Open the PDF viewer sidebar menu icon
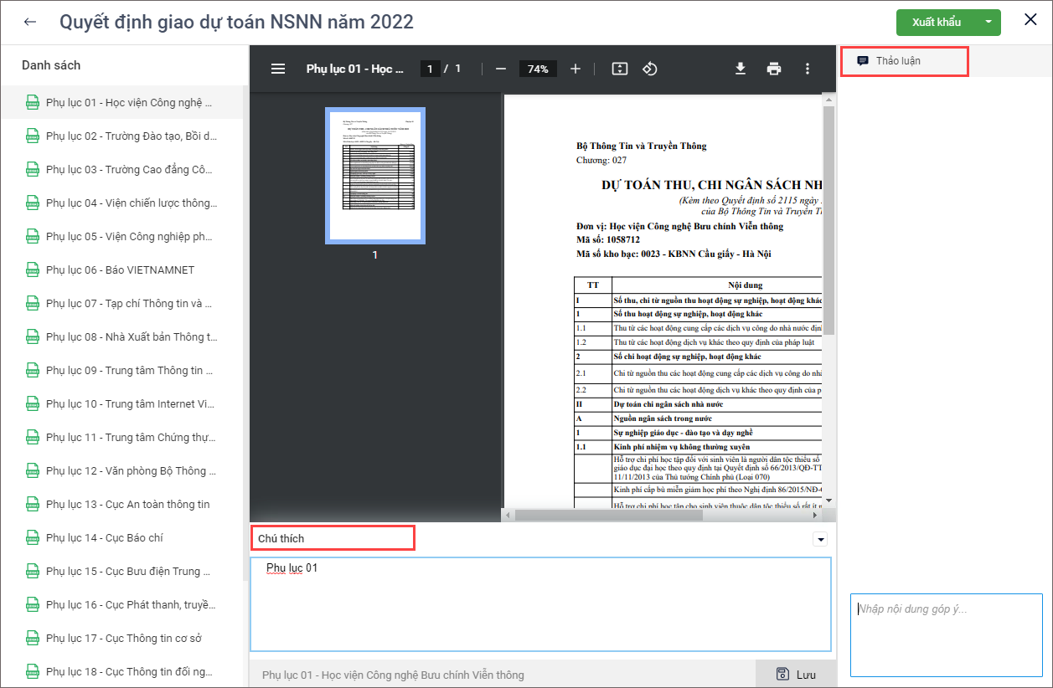This screenshot has height=688, width=1053. 278,69
